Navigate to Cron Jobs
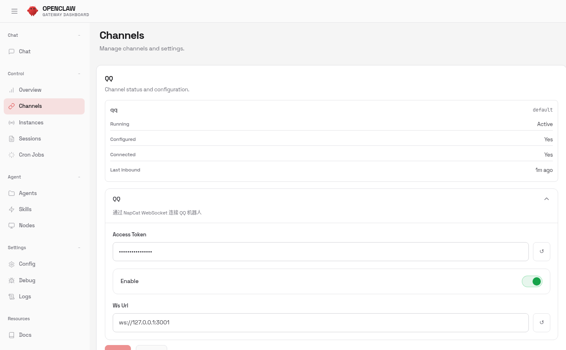 pyautogui.click(x=44, y=155)
